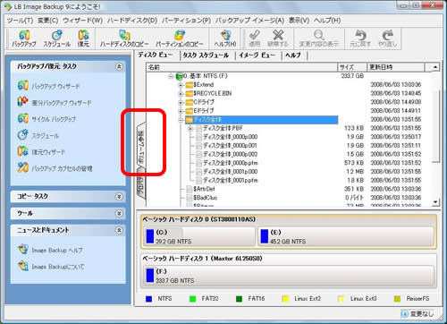Select the $RECYCLE.BIN folder in the tree
Screen dimensions: 447x324
click(x=208, y=93)
